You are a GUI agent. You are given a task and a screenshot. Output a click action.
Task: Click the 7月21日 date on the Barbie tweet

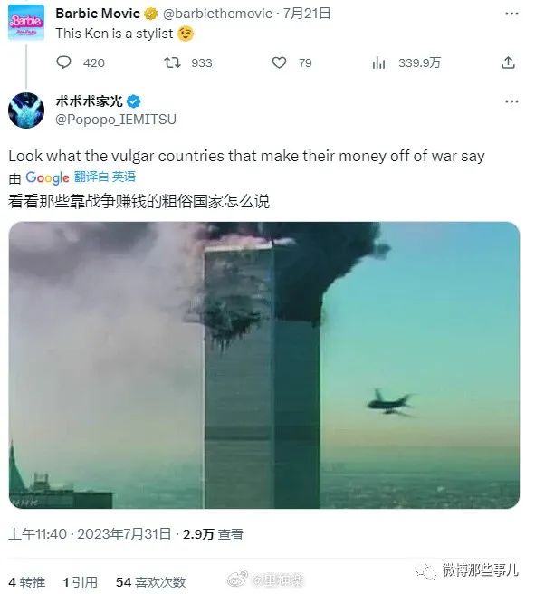[x=307, y=14]
